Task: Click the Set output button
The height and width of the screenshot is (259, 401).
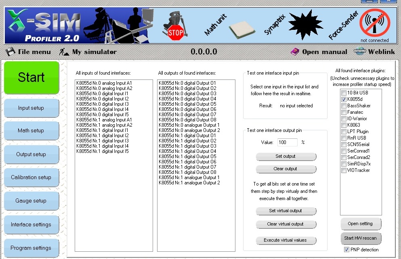Action: [286, 156]
